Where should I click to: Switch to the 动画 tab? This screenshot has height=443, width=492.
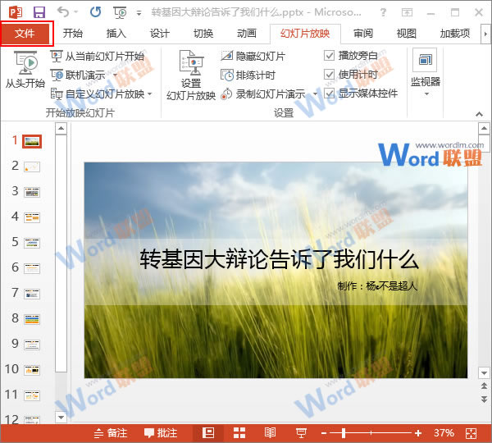[x=247, y=34]
